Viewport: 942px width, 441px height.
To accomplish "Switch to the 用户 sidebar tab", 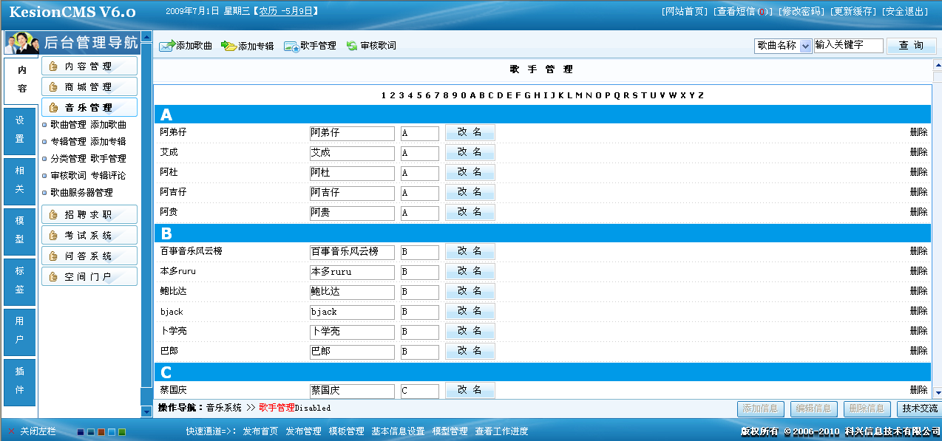I will tap(18, 332).
